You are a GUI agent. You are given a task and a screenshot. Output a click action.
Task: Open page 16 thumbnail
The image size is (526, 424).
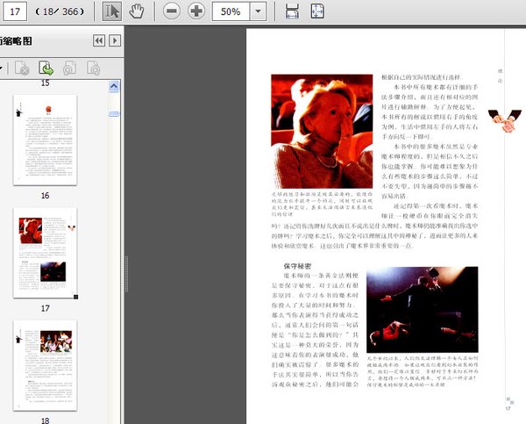pyautogui.click(x=44, y=139)
